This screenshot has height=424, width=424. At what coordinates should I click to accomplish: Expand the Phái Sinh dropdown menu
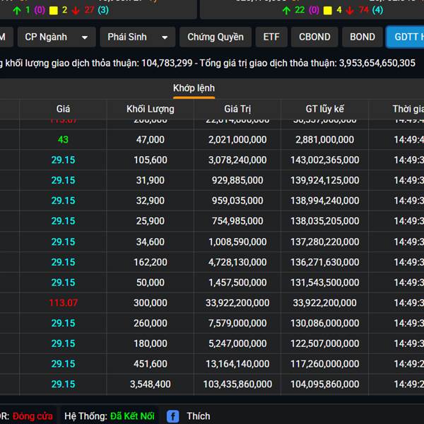point(138,37)
